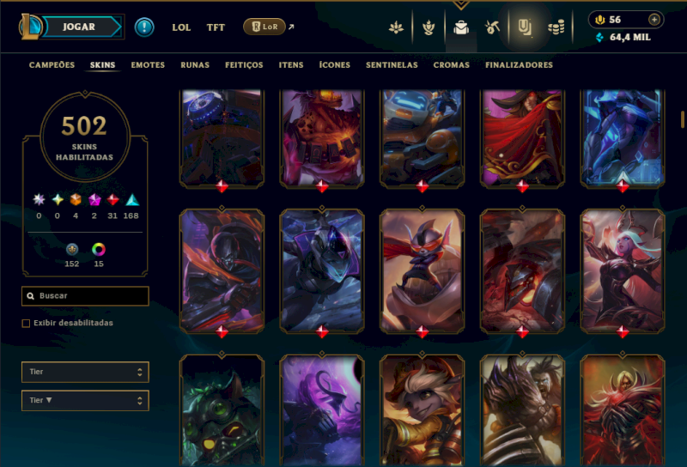Open the first Tier dropdown
This screenshot has height=467, width=687.
[x=85, y=372]
